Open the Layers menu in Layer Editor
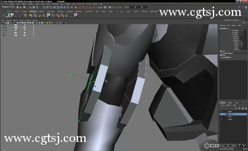The image size is (248, 151). click(x=222, y=105)
